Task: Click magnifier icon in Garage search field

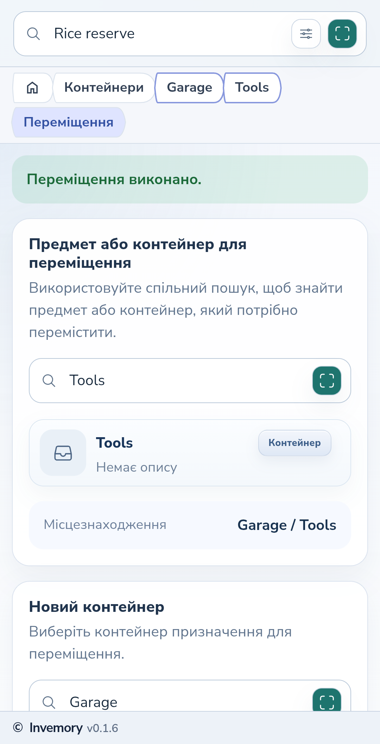Action: click(x=49, y=702)
